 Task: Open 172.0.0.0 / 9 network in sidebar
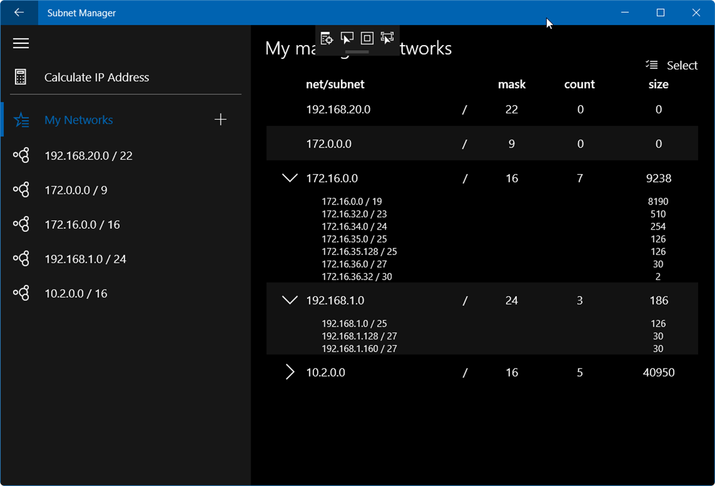[x=76, y=190]
